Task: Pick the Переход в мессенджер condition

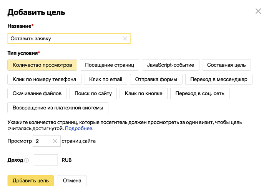Action: click(x=219, y=79)
